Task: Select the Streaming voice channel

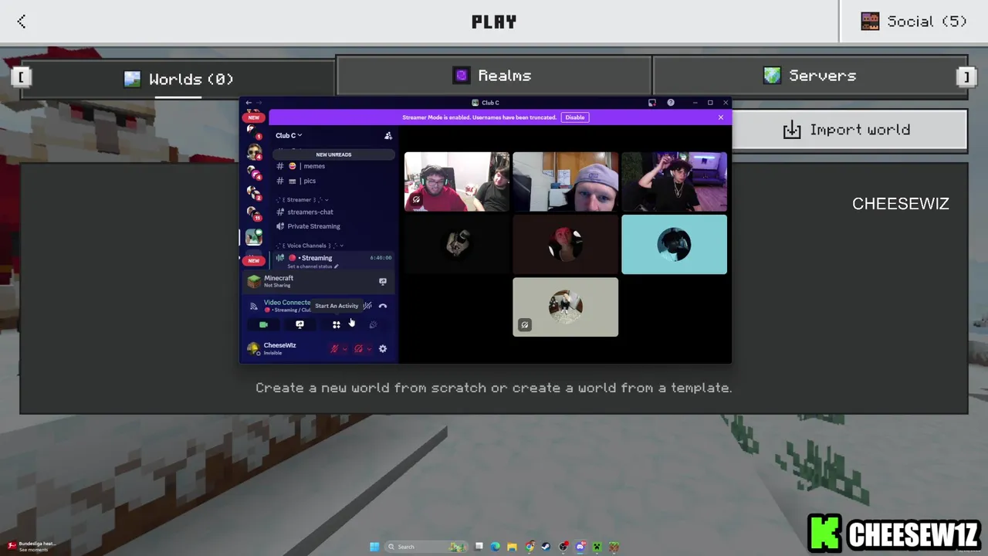Action: pyautogui.click(x=333, y=258)
